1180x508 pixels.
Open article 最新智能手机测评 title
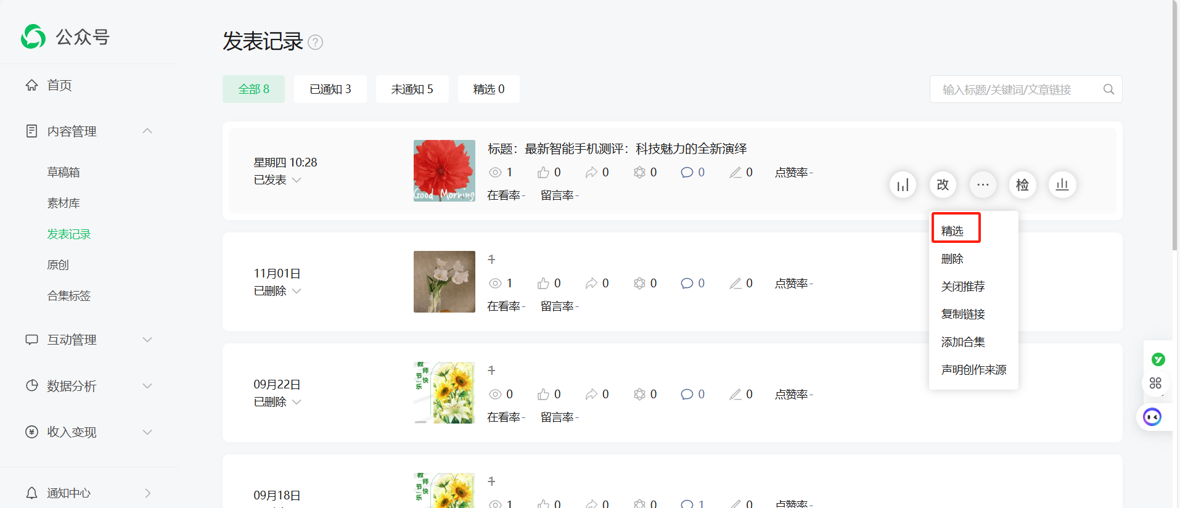pyautogui.click(x=617, y=149)
